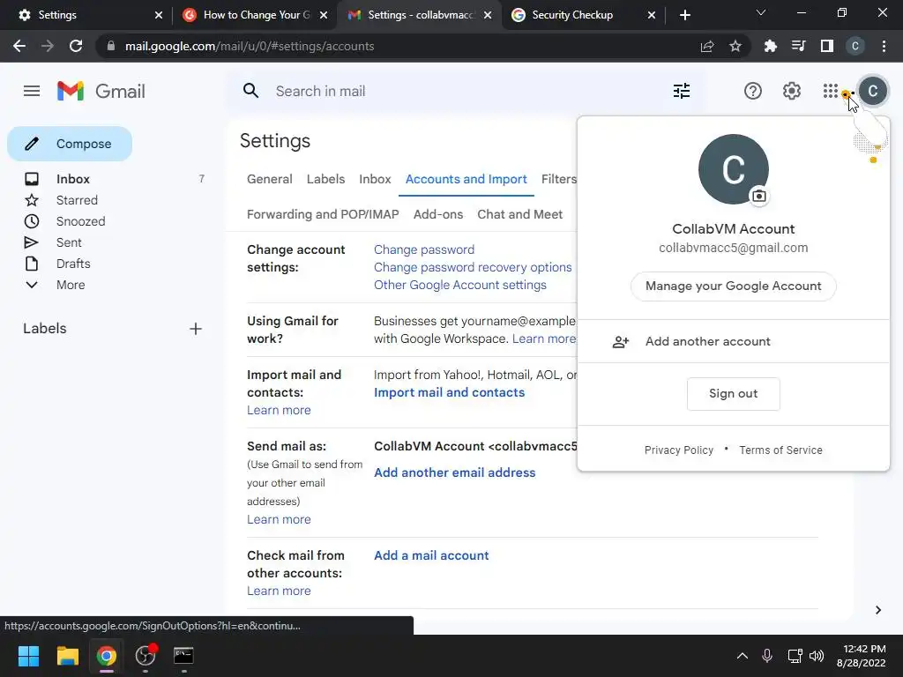Screen dimensions: 903x677
Task: Click the add account person icon
Action: click(x=620, y=342)
